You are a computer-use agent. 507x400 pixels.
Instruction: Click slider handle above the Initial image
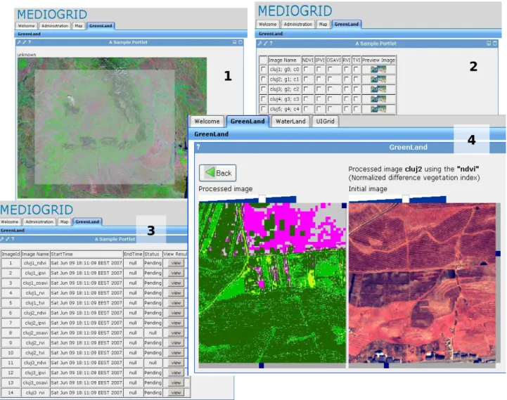(406, 198)
